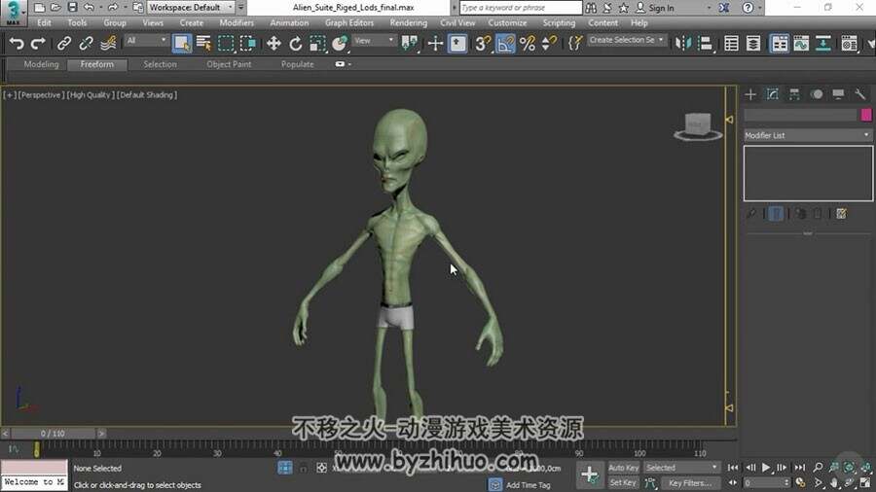Open the Utilities wrench tab

(x=859, y=94)
